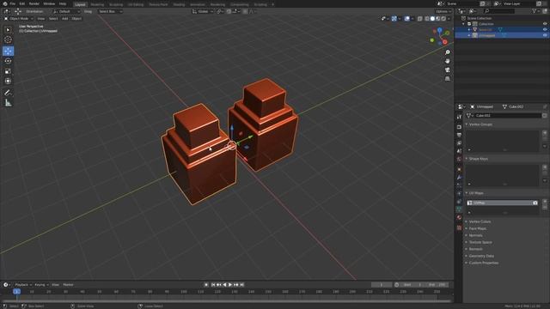Select the Select Box tool in left toolbar
This screenshot has height=309, width=550.
(8, 30)
